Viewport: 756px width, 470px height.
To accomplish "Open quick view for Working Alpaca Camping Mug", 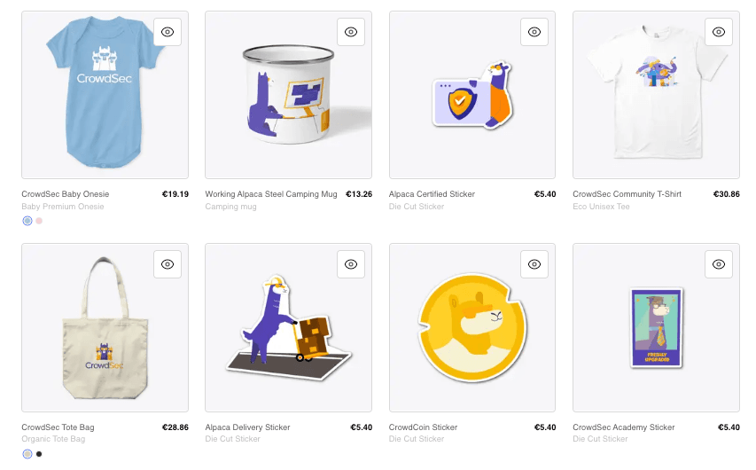I will [351, 31].
